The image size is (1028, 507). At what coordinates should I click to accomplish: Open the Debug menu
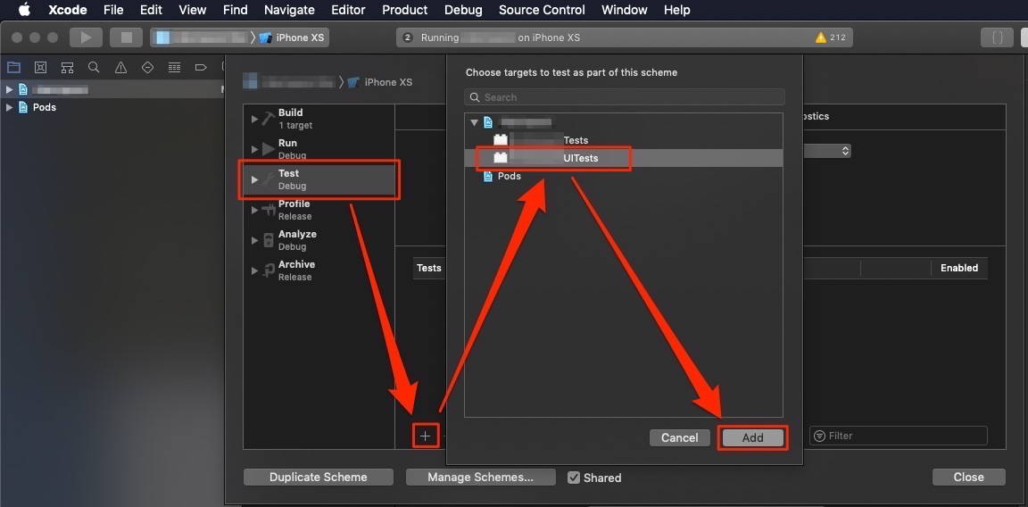(x=463, y=10)
